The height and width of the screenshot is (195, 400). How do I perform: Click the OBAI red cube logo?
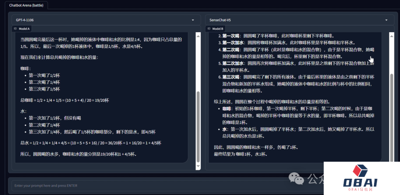360,171
